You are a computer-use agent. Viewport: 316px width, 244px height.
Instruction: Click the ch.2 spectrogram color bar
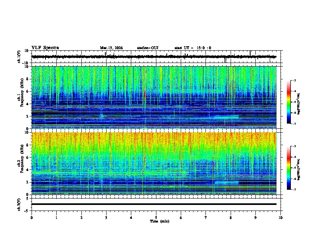point(289,168)
